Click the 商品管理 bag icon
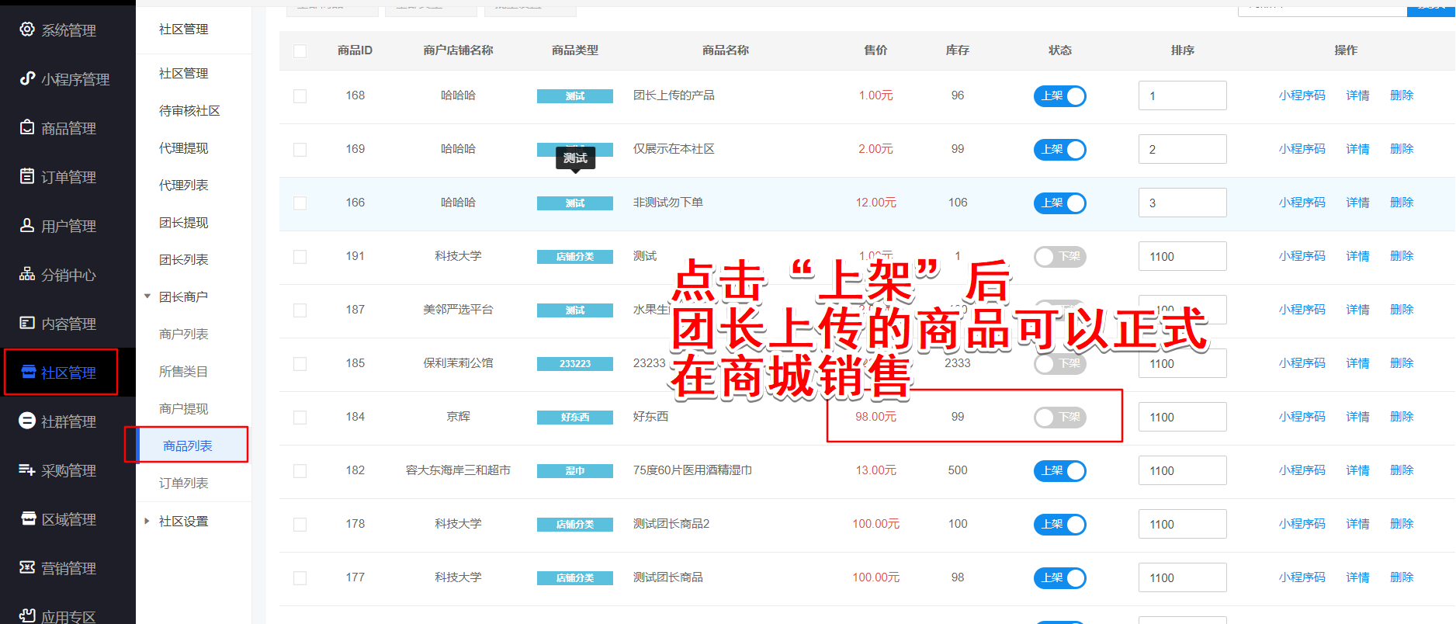The image size is (1456, 624). (27, 127)
